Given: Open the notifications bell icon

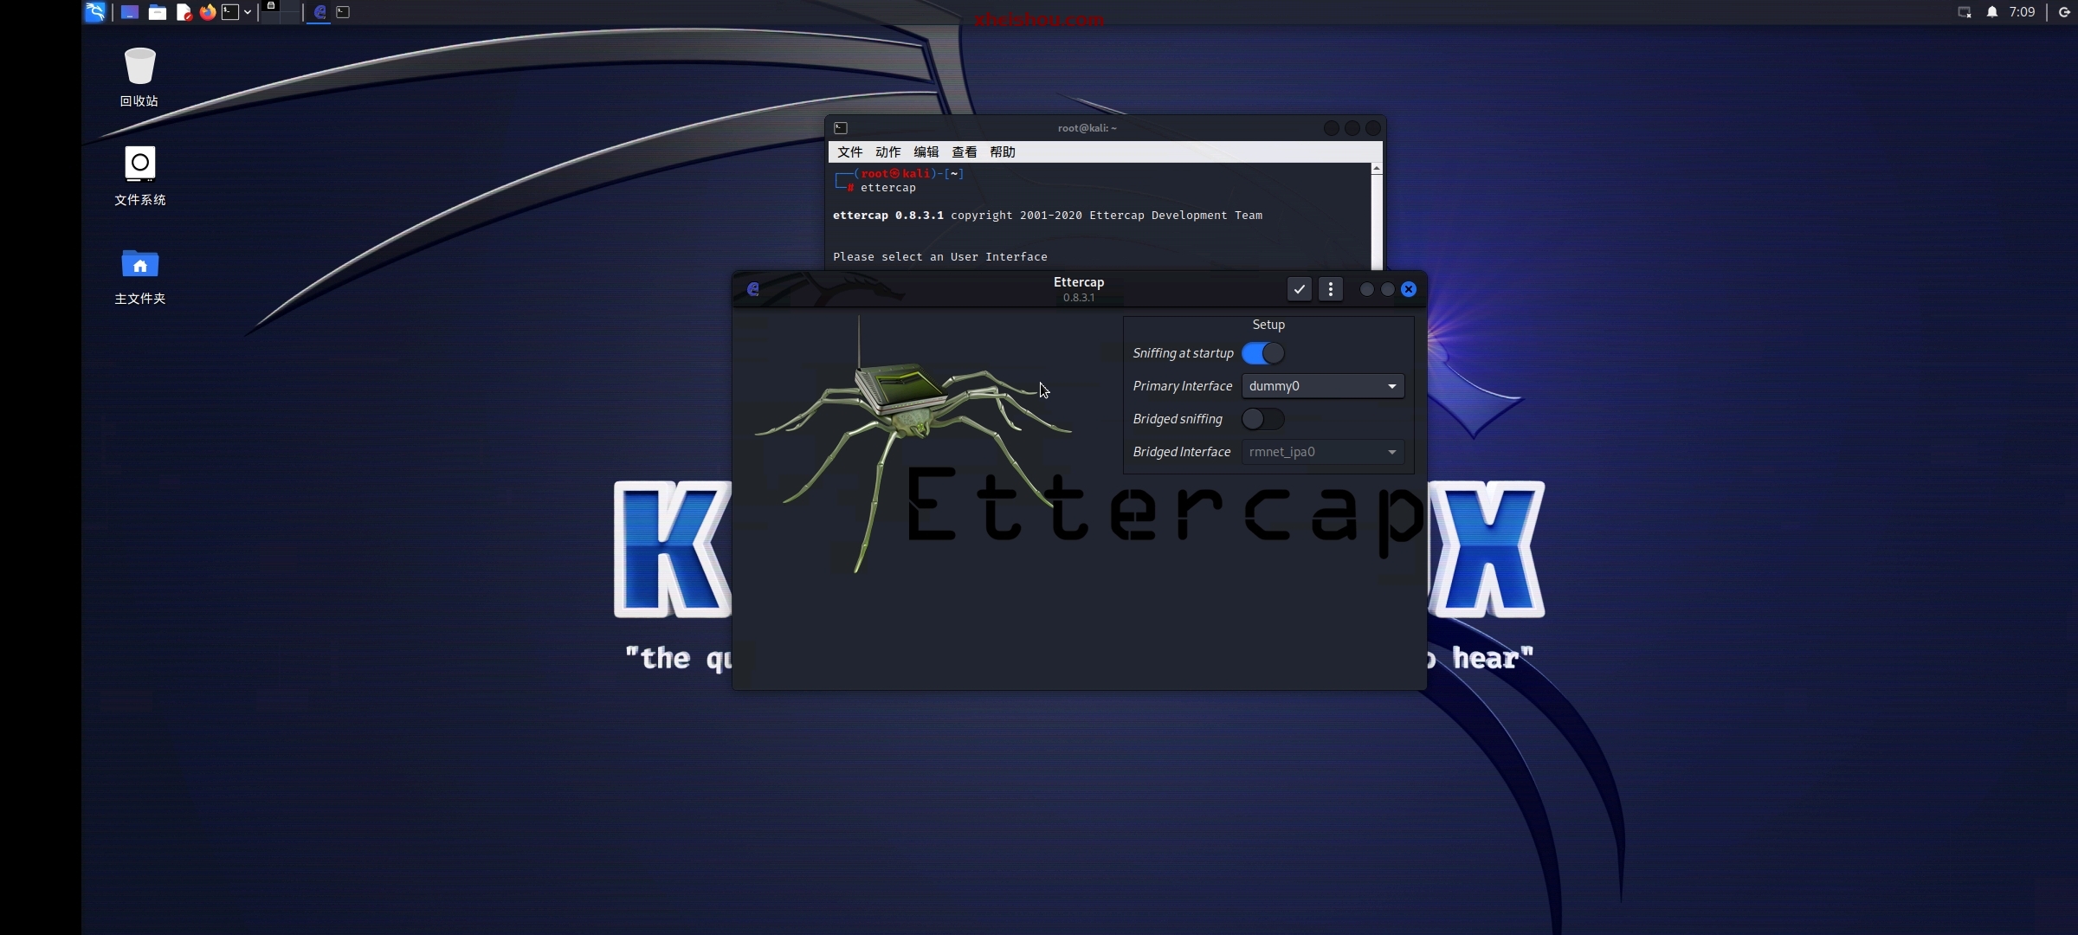Looking at the screenshot, I should pyautogui.click(x=1992, y=12).
